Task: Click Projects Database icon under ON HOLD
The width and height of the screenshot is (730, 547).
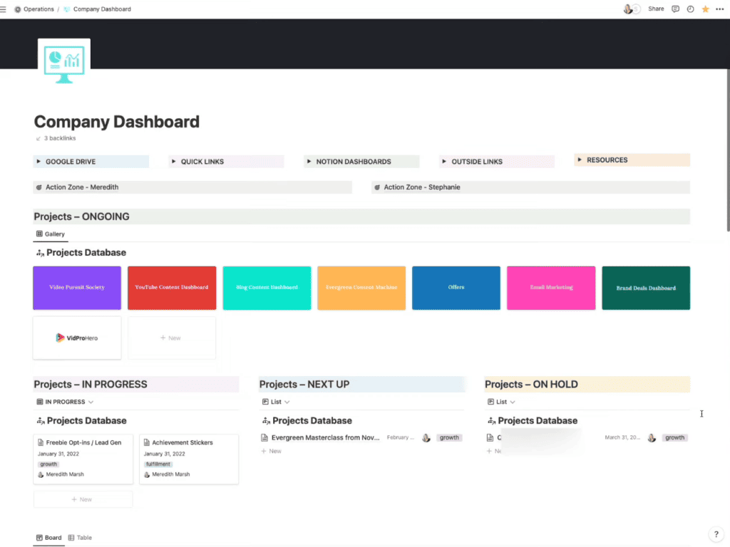Action: tap(492, 421)
